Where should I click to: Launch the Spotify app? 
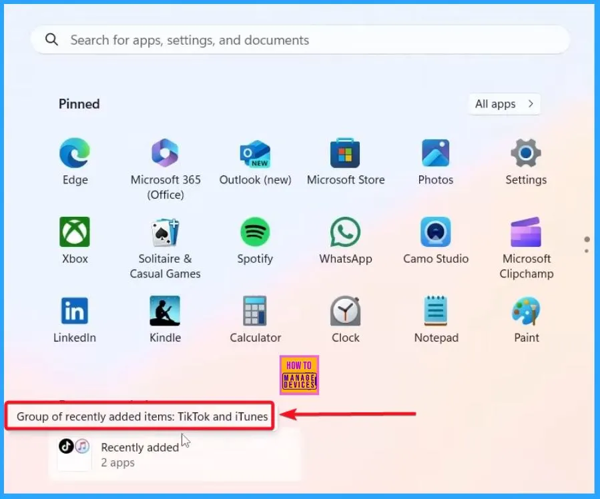point(255,241)
